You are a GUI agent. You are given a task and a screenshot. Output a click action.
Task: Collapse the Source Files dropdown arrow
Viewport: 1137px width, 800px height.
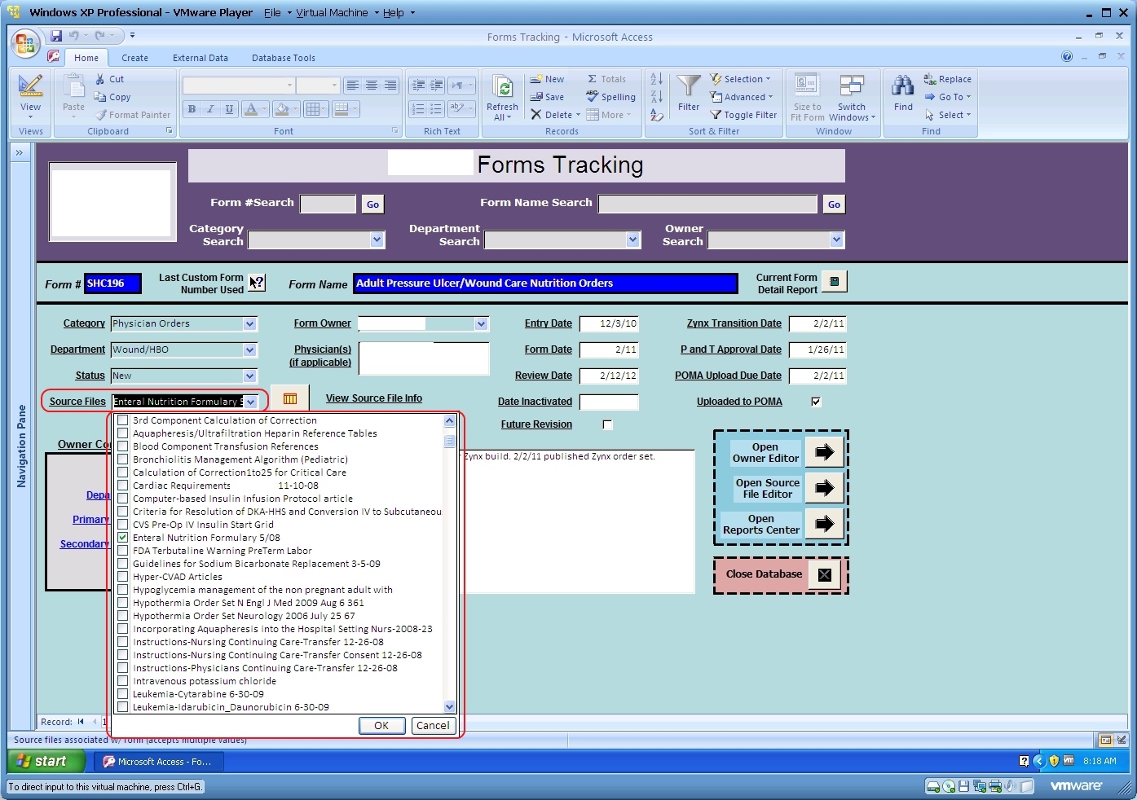250,402
